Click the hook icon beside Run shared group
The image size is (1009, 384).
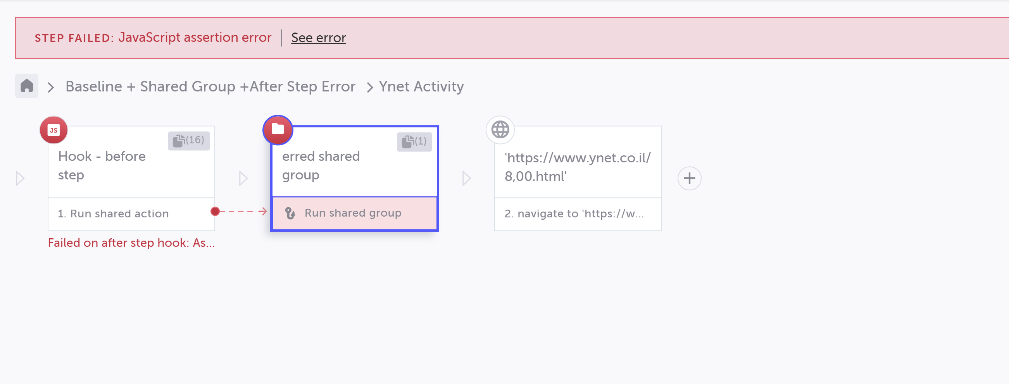point(290,214)
